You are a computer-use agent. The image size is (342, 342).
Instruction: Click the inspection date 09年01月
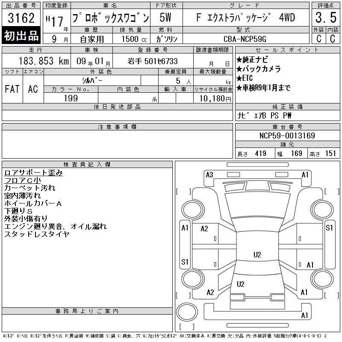93,62
